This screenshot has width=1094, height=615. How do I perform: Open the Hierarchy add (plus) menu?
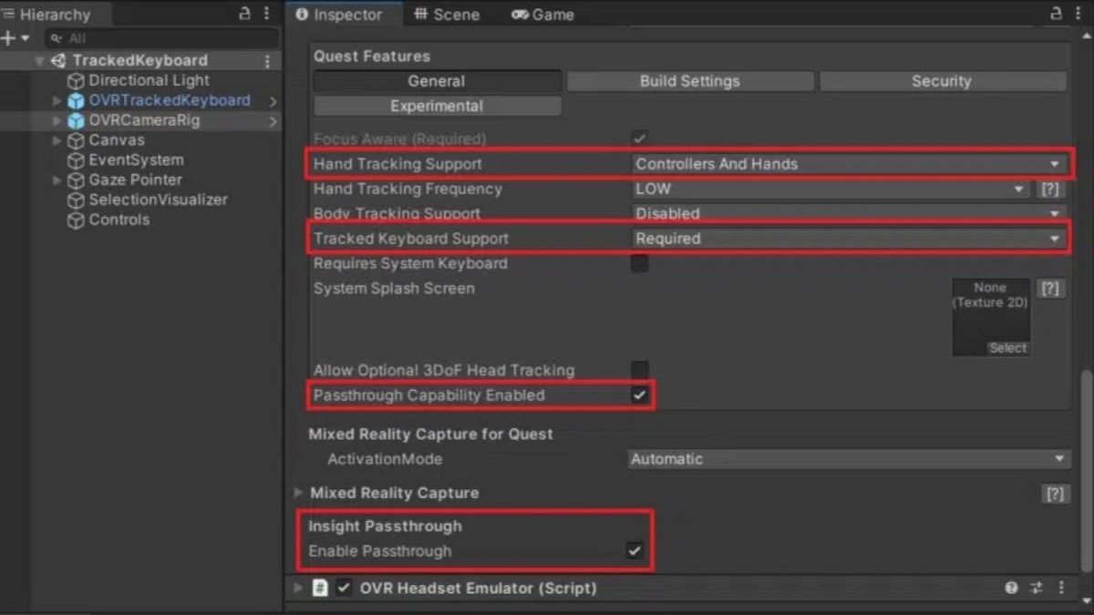point(9,38)
